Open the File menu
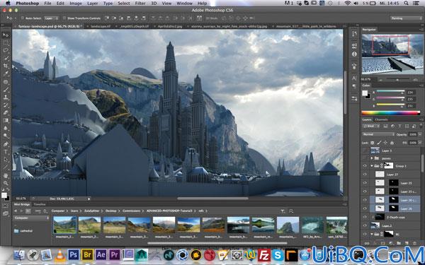The width and height of the screenshot is (425, 265). pyautogui.click(x=47, y=4)
